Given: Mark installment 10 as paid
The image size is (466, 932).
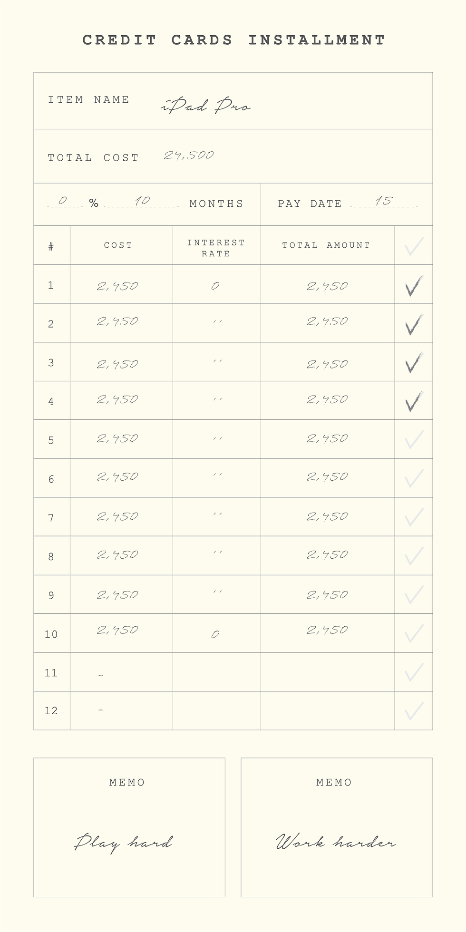Looking at the screenshot, I should click(414, 633).
